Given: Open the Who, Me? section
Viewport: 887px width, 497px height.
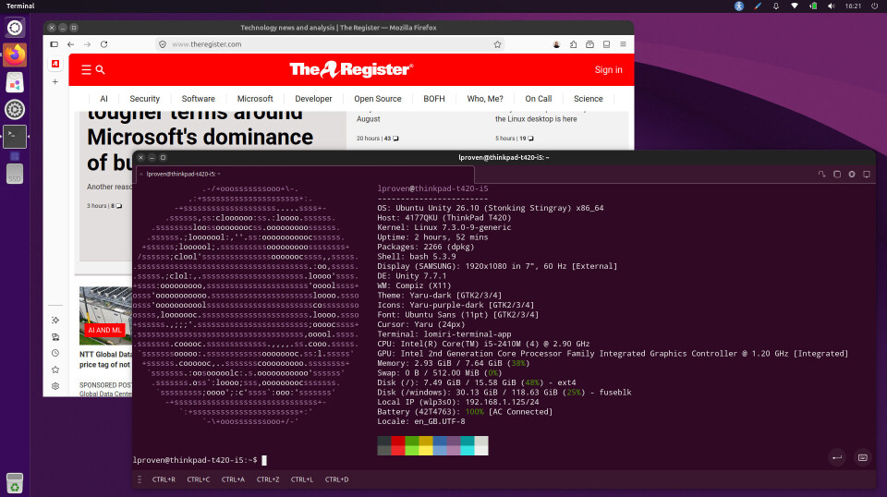Looking at the screenshot, I should click(485, 98).
